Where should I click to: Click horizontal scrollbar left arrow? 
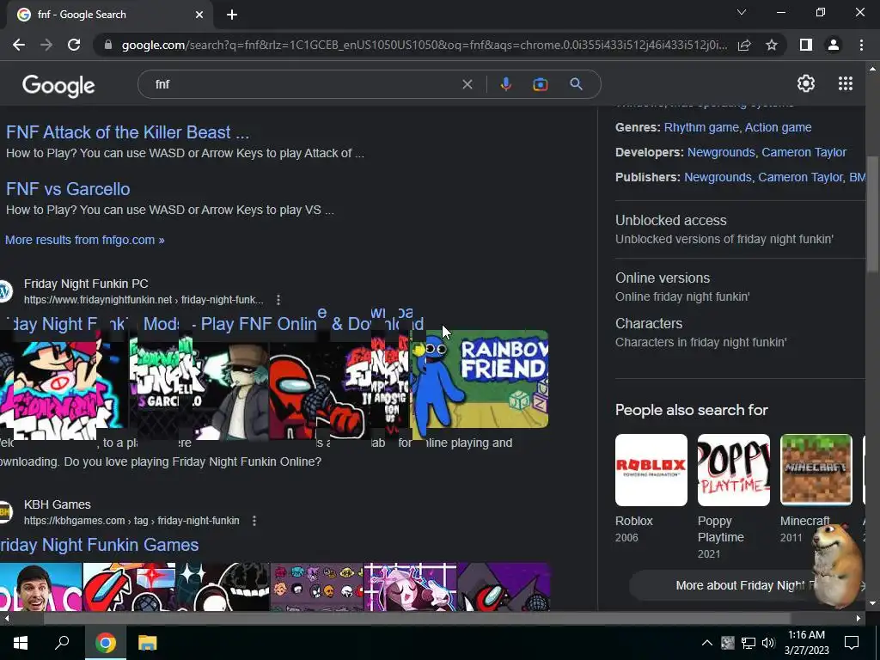pos(6,619)
